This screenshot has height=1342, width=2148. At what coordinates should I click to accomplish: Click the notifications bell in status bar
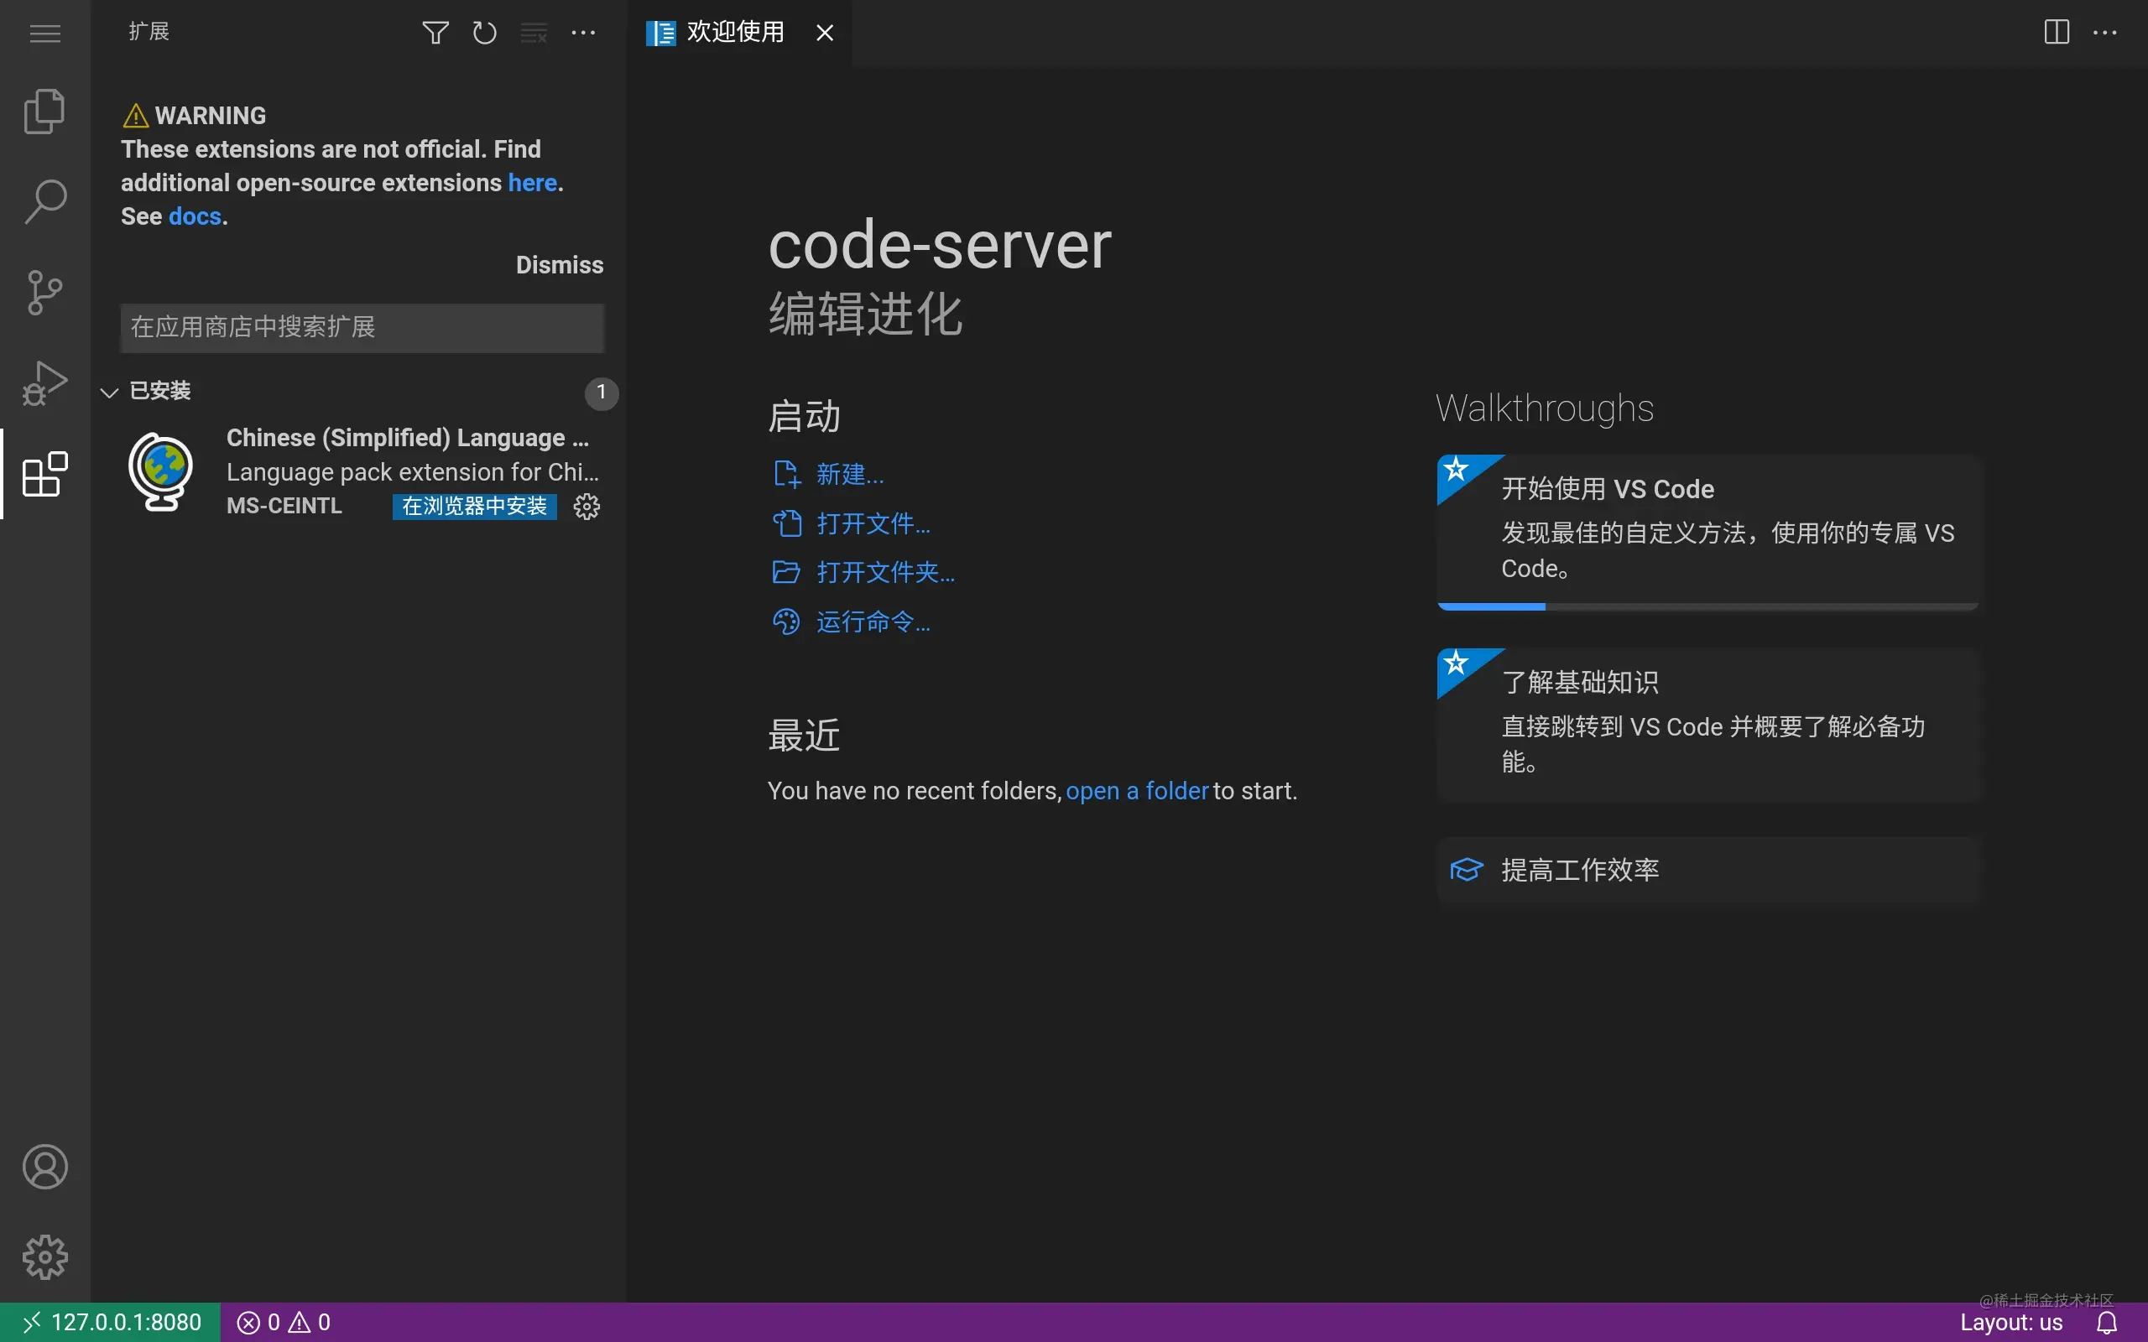click(x=2107, y=1323)
